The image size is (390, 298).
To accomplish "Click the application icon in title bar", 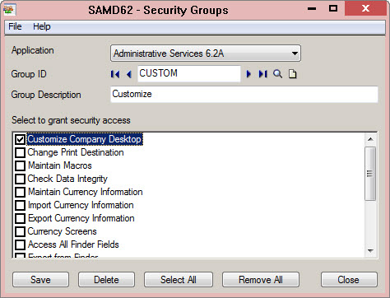I will point(9,10).
